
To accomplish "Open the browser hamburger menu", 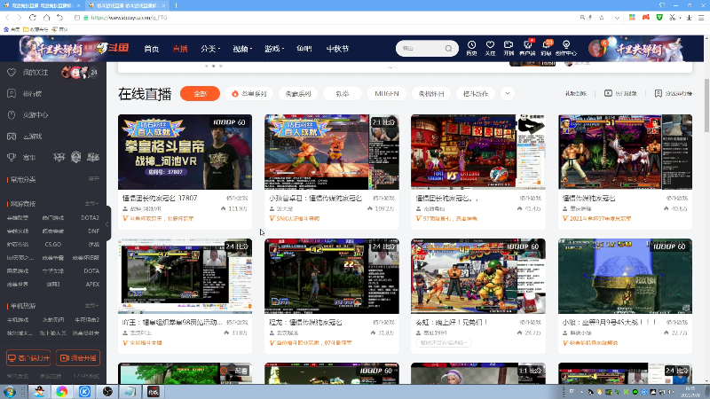I will pyautogui.click(x=701, y=18).
